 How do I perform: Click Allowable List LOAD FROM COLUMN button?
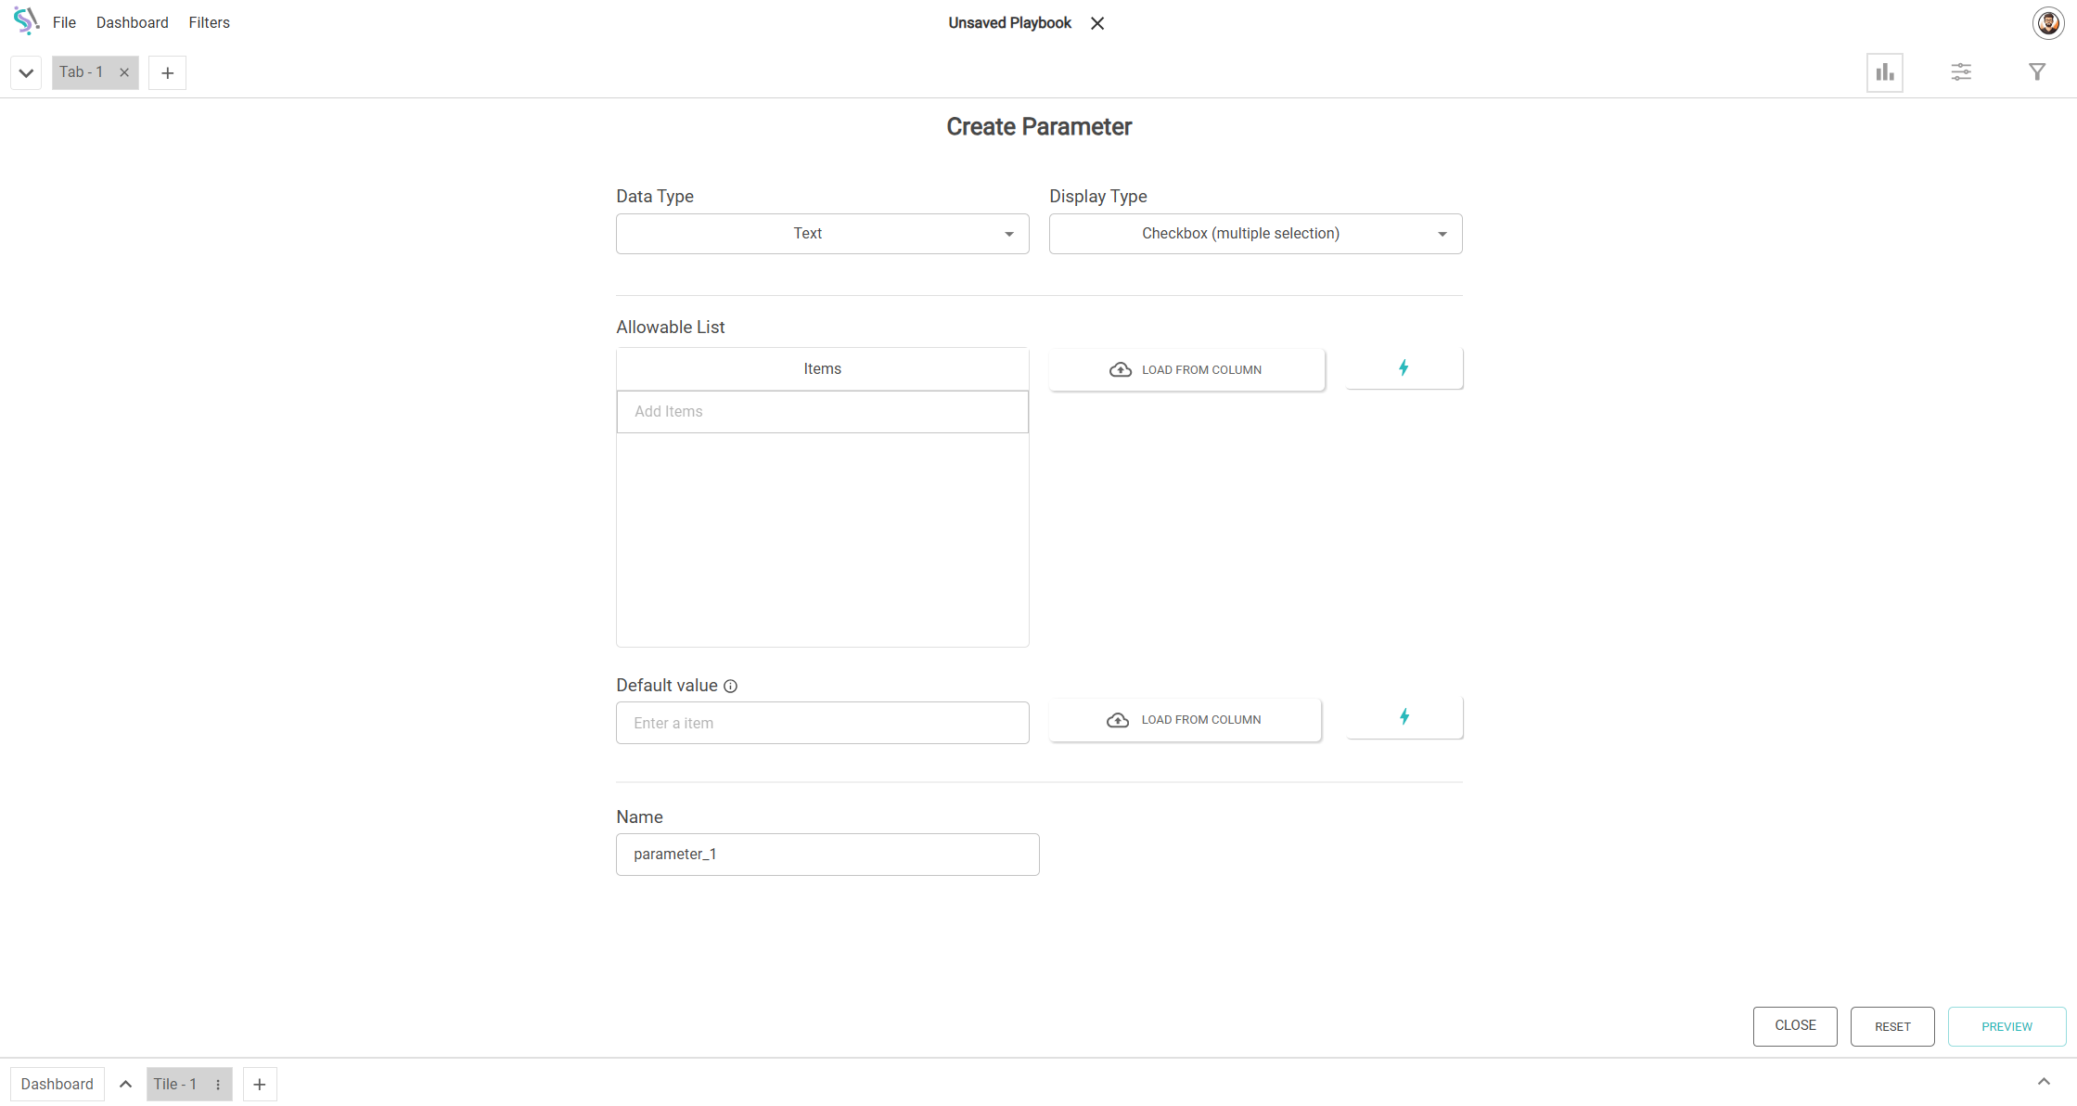pos(1186,369)
